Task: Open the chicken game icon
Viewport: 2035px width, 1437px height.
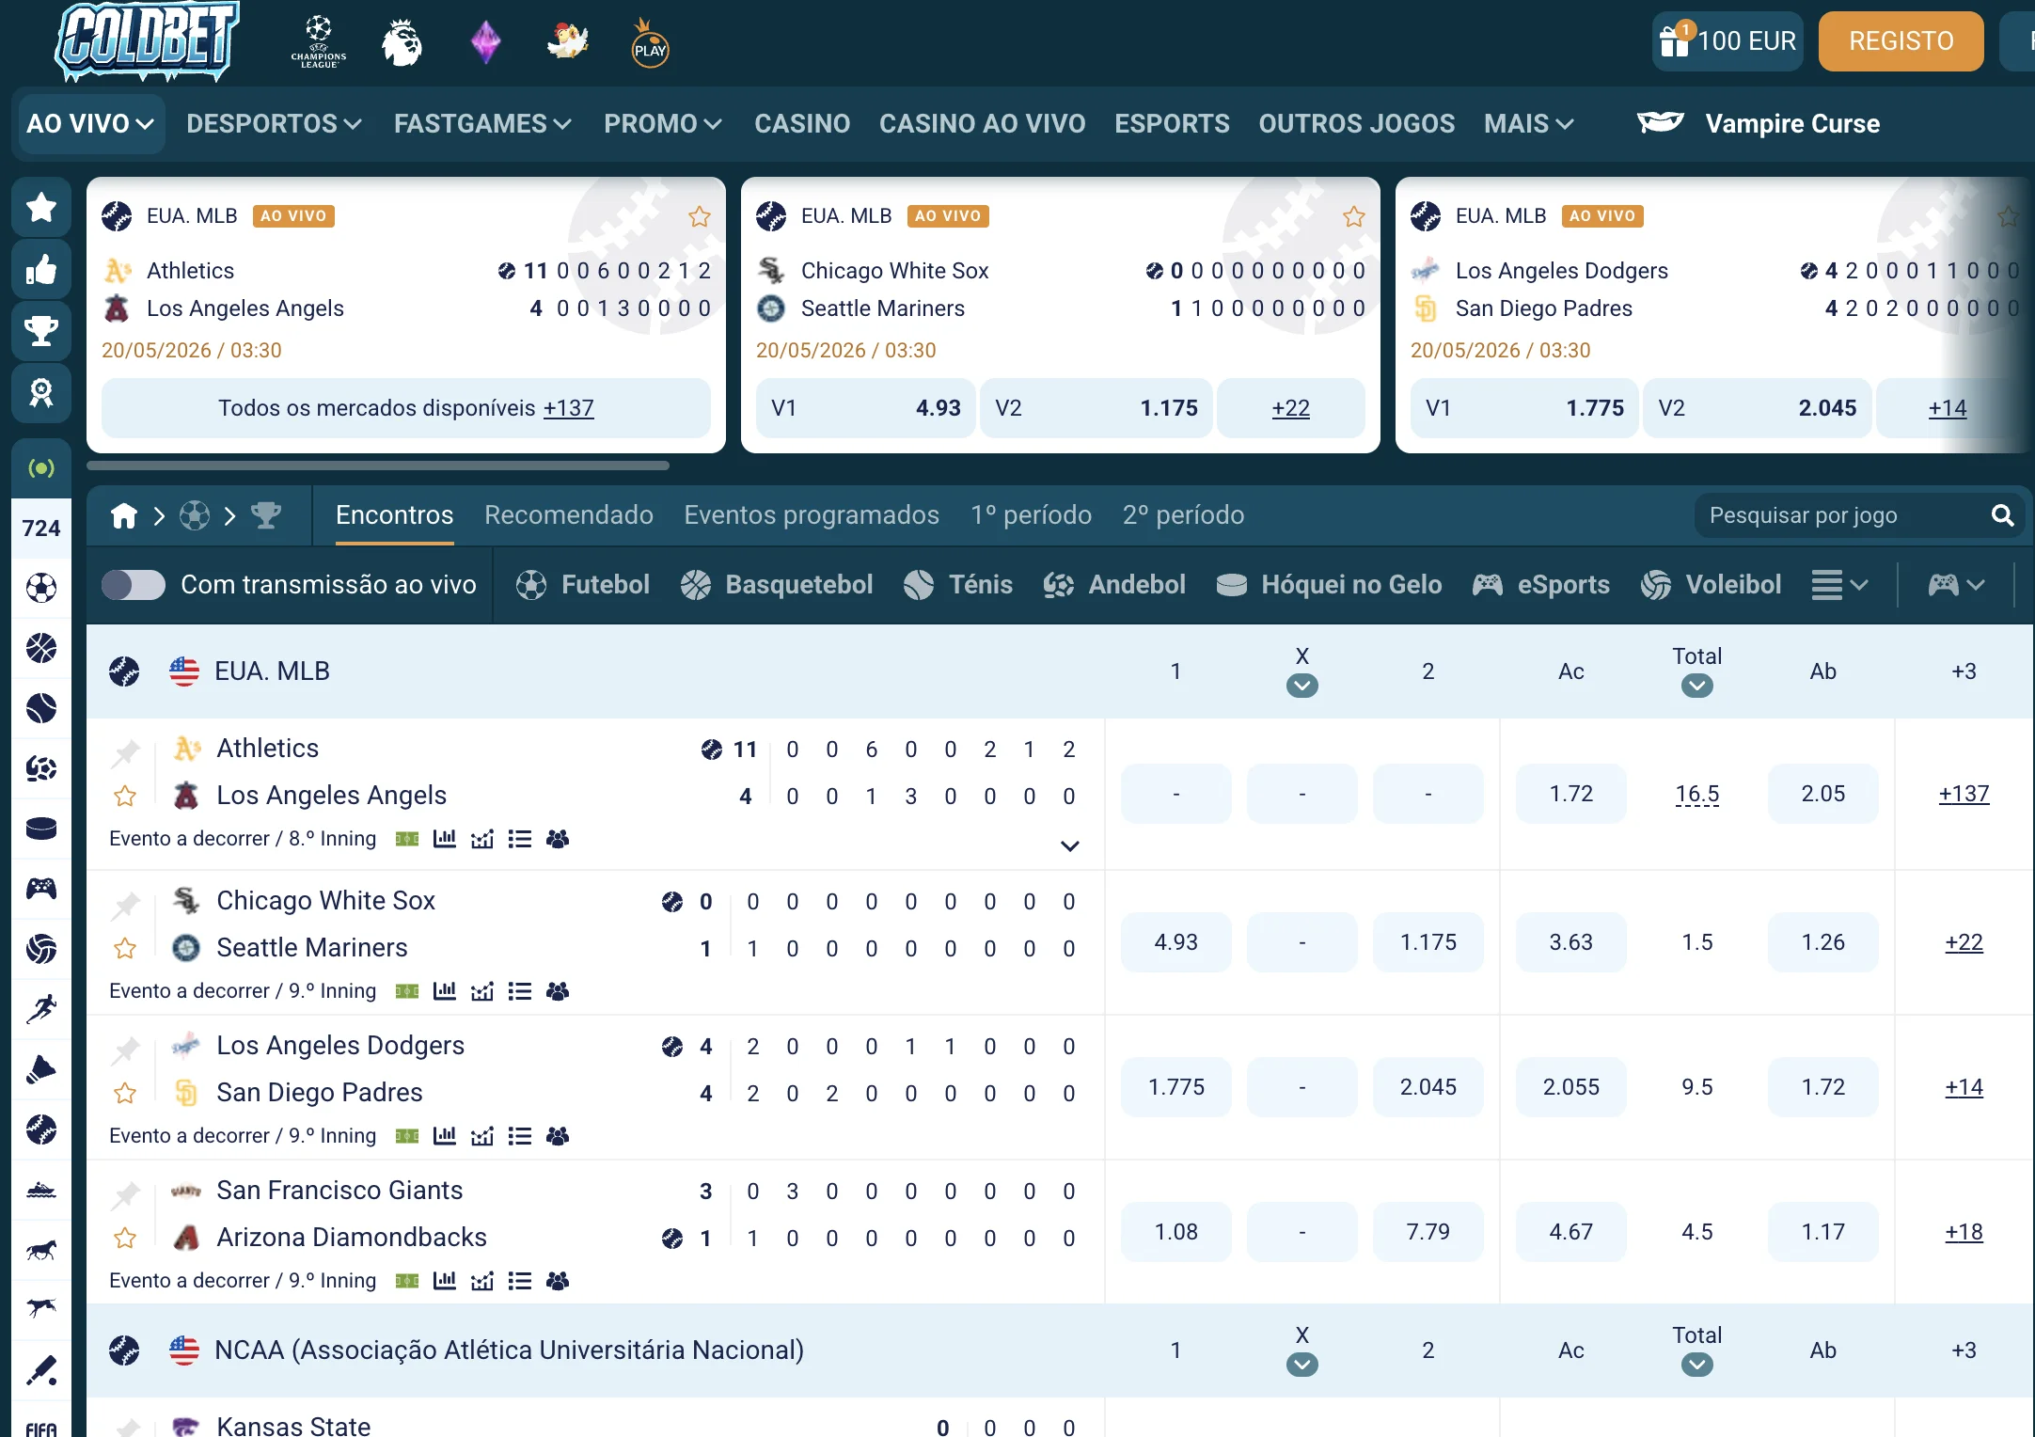Action: 568,41
